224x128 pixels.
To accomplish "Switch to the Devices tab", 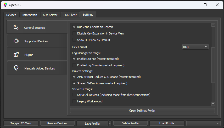I will pos(11,15).
